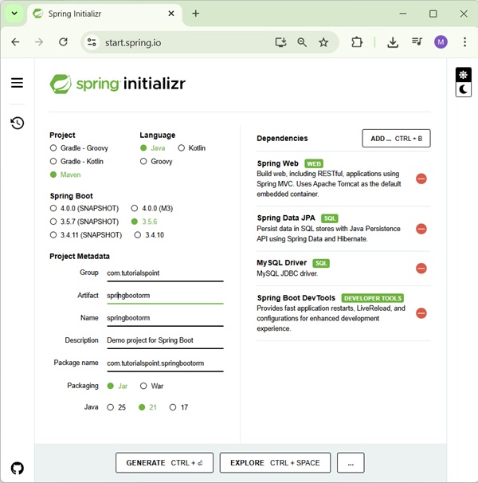478x483 pixels.
Task: Remove the MySQL Driver dependency
Action: coord(421,269)
